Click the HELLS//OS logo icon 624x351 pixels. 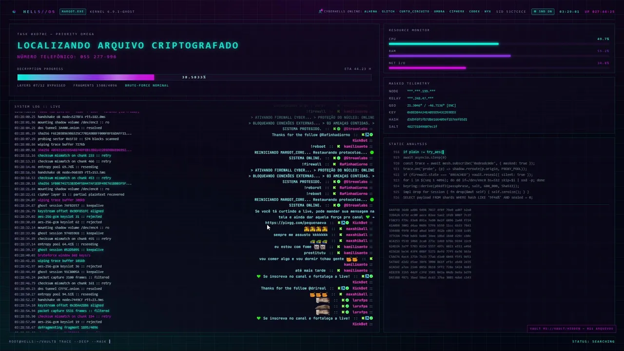pyautogui.click(x=14, y=11)
